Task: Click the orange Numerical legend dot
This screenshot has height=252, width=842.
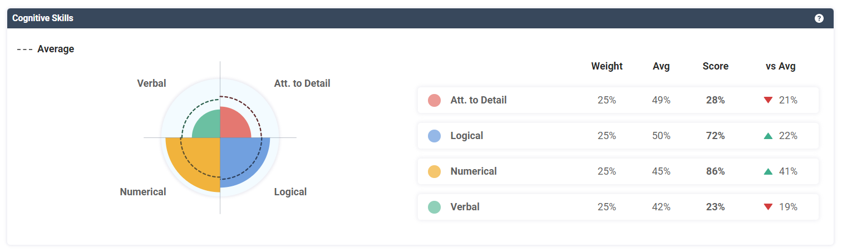Action: pyautogui.click(x=434, y=171)
